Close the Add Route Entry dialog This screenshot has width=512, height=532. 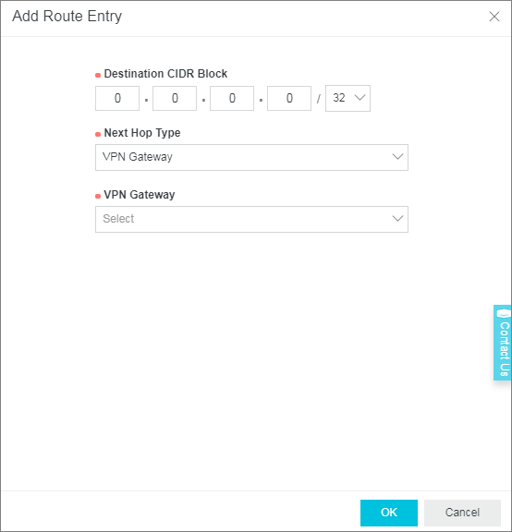point(494,17)
